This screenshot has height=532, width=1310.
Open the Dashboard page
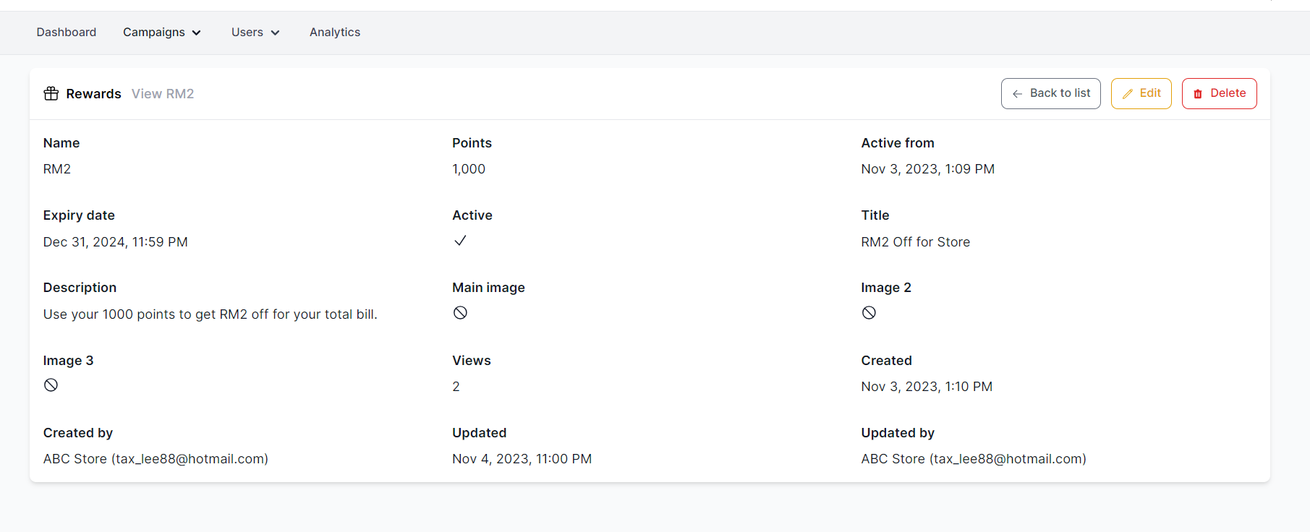coord(67,33)
